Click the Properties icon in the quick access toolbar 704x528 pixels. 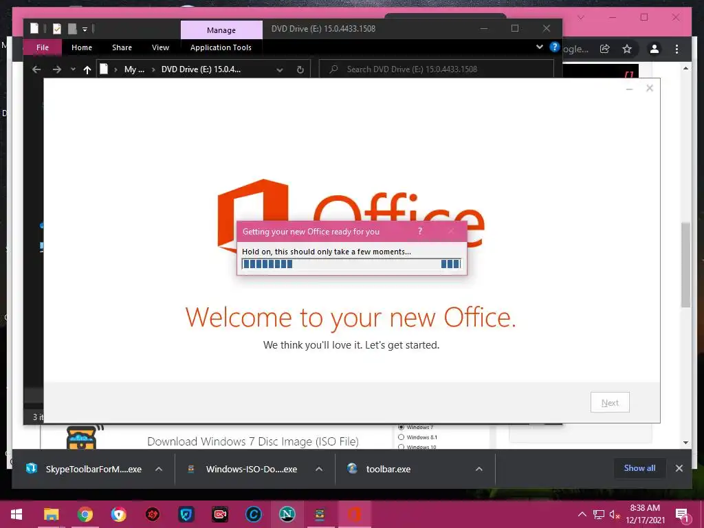click(57, 29)
